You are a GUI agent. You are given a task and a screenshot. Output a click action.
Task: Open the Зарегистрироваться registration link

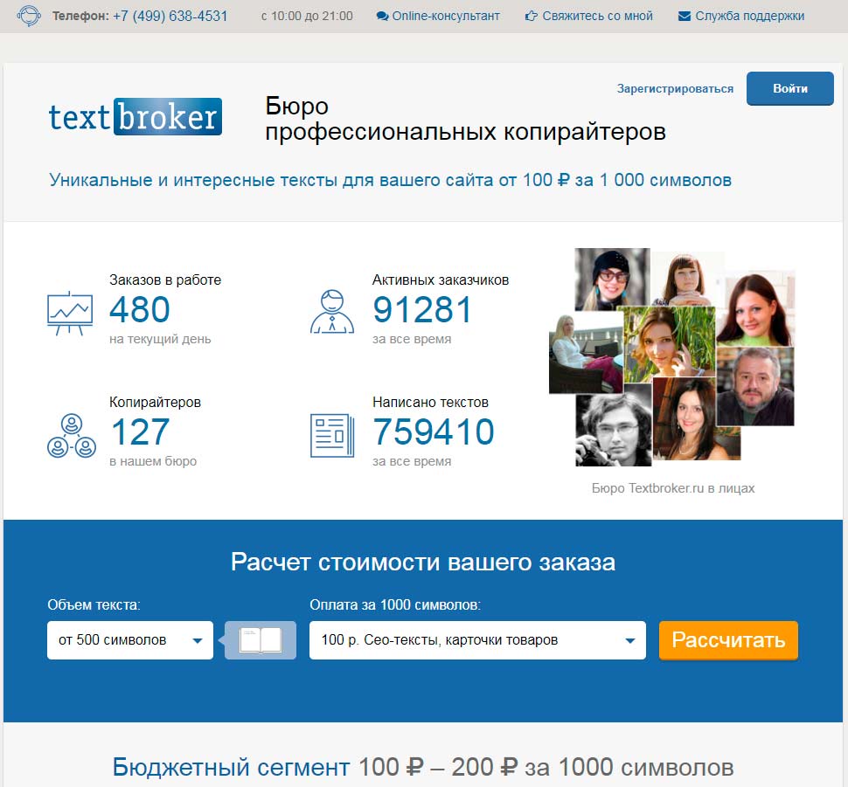(675, 88)
